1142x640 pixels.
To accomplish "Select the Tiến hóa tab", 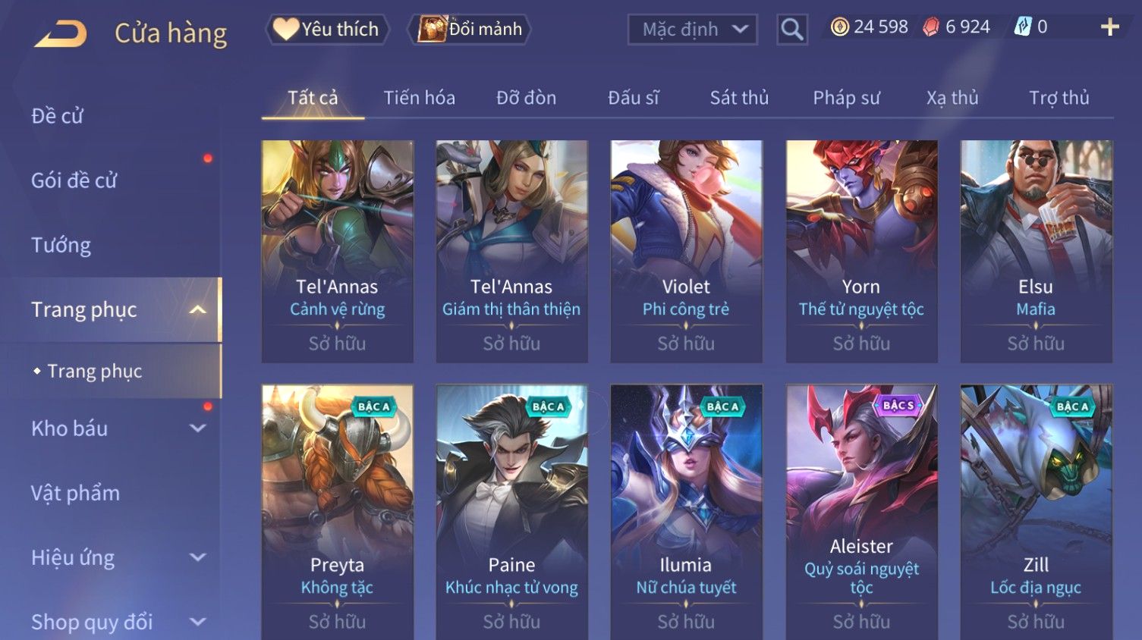I will click(419, 98).
